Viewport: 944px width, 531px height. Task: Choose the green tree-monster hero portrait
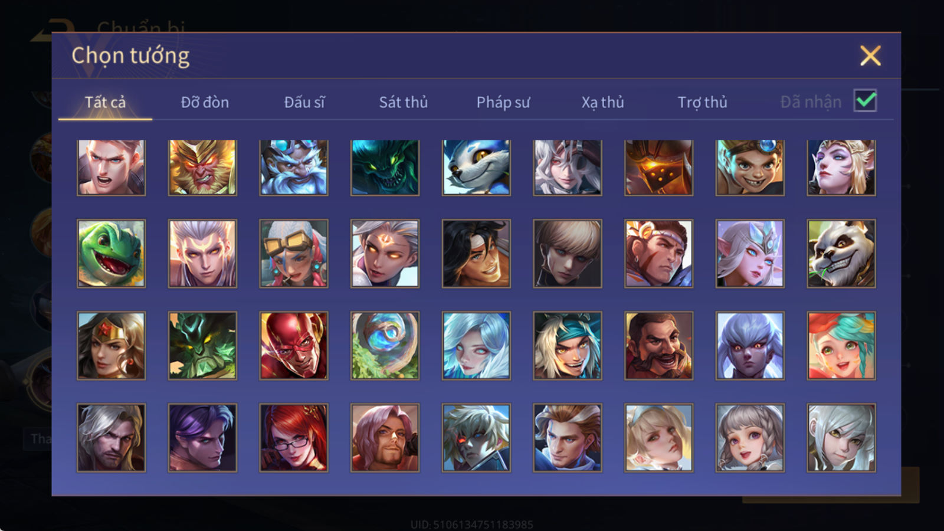pyautogui.click(x=202, y=346)
